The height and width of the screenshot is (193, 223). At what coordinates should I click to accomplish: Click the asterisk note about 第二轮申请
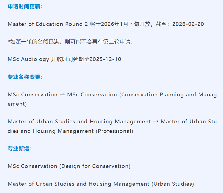point(71,42)
